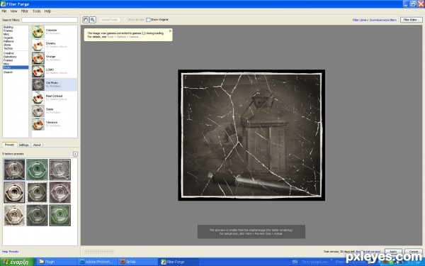Pick the Real Contrast filter thumbnail
The height and width of the screenshot is (266, 425).
coord(38,98)
